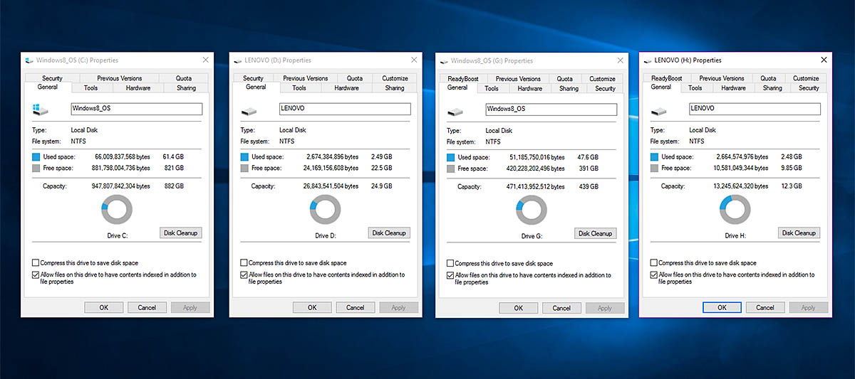855x379 pixels.
Task: Enable Compress this drive in C: Properties
Action: click(36, 263)
